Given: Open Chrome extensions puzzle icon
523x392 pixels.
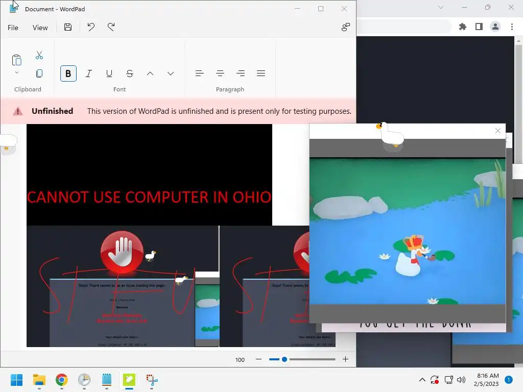Looking at the screenshot, I should click(x=463, y=27).
